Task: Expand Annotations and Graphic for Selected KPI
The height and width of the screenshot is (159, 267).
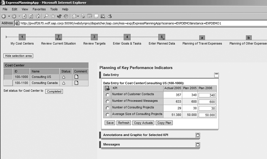Action: tap(198, 135)
